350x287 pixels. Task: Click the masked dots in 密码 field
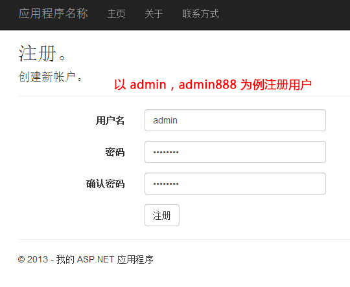(166, 153)
